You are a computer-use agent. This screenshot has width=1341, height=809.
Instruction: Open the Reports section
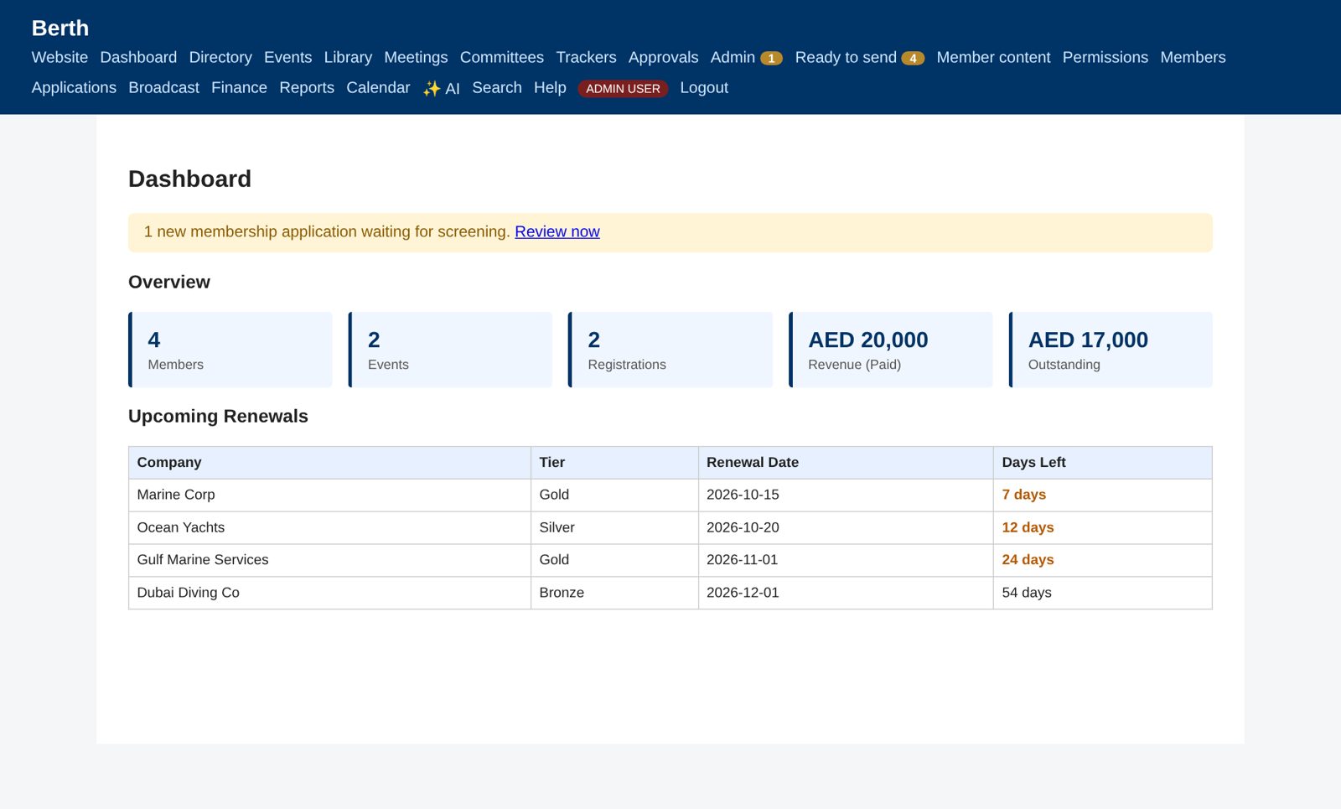tap(307, 87)
